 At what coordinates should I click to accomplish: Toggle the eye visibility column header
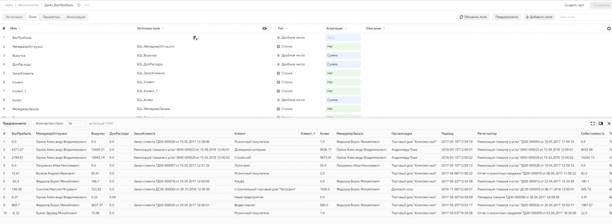(265, 29)
